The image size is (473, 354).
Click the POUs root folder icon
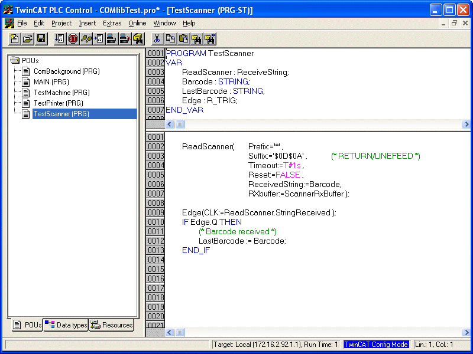[x=15, y=60]
